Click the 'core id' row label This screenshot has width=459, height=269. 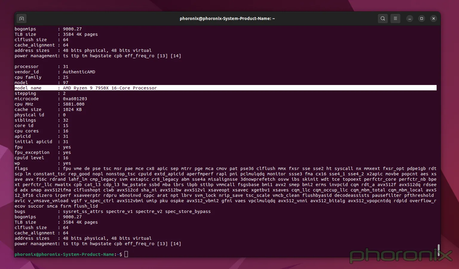(24, 126)
